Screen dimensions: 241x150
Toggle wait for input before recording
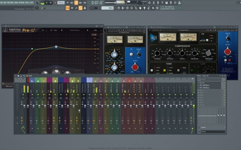click(72, 3)
